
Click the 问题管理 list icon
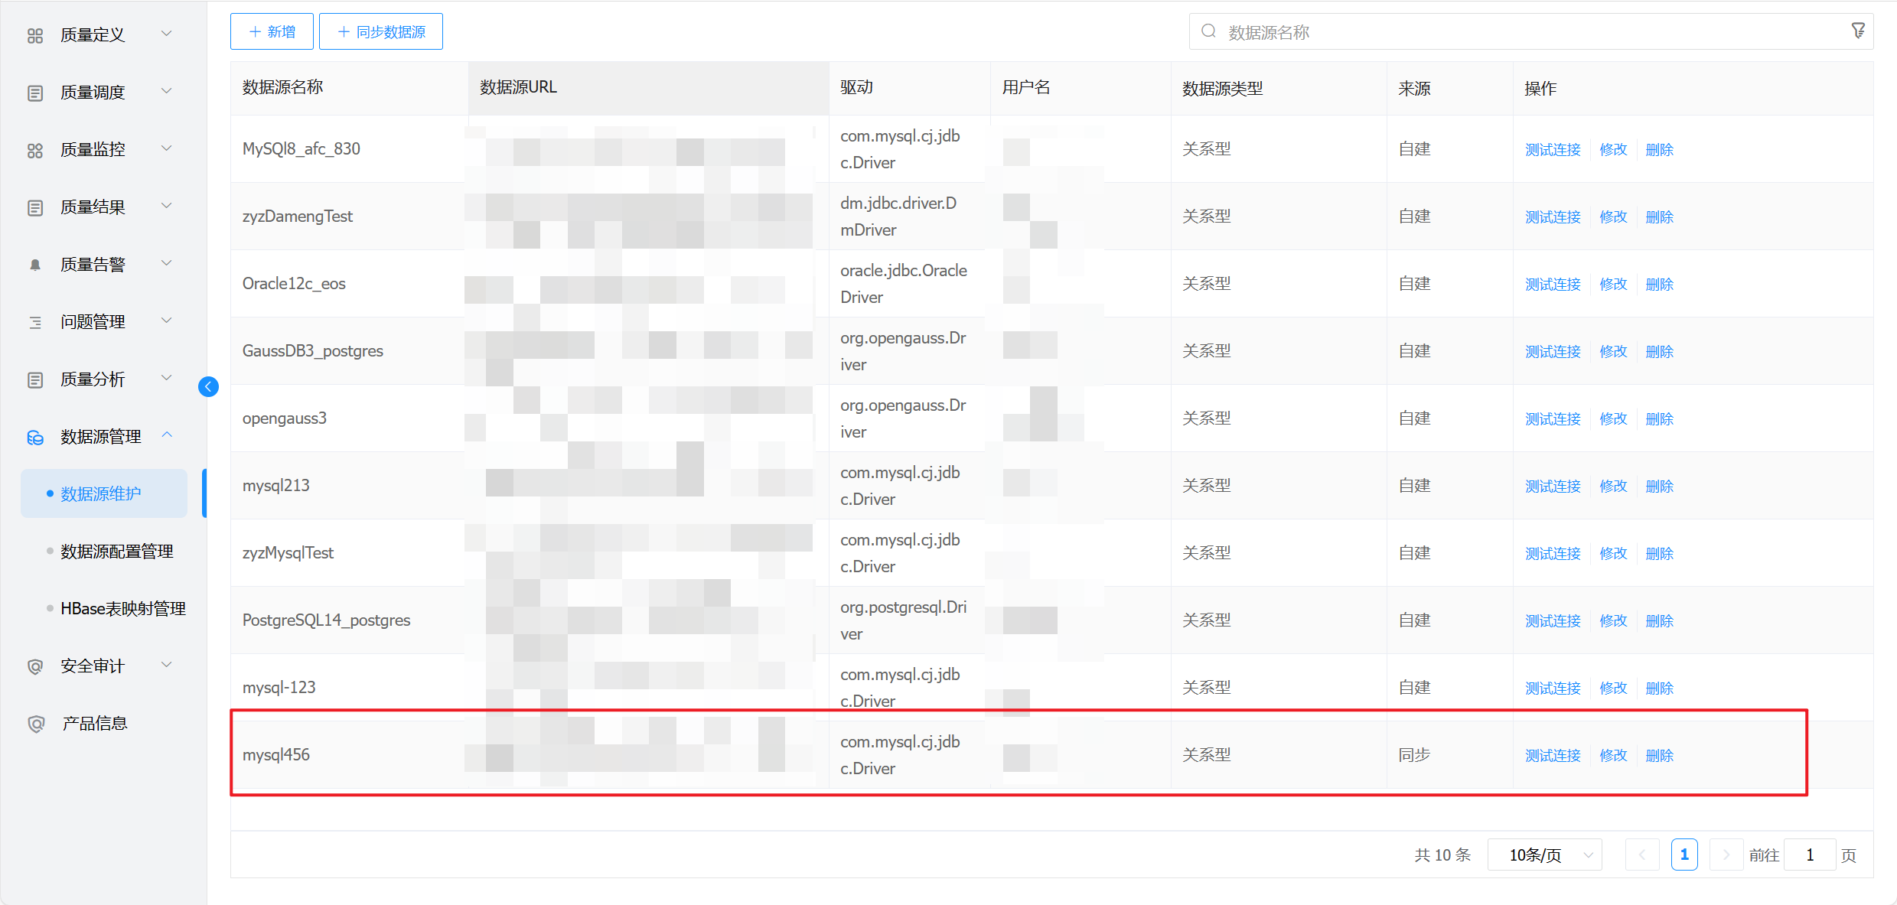[x=35, y=323]
